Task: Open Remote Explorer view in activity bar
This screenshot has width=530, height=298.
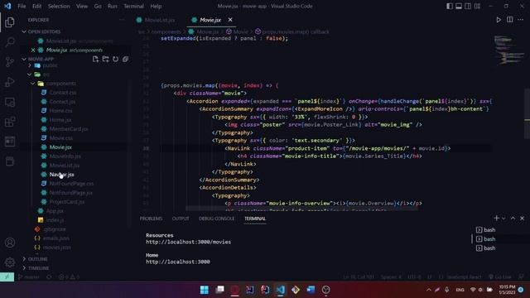Action: (10, 102)
